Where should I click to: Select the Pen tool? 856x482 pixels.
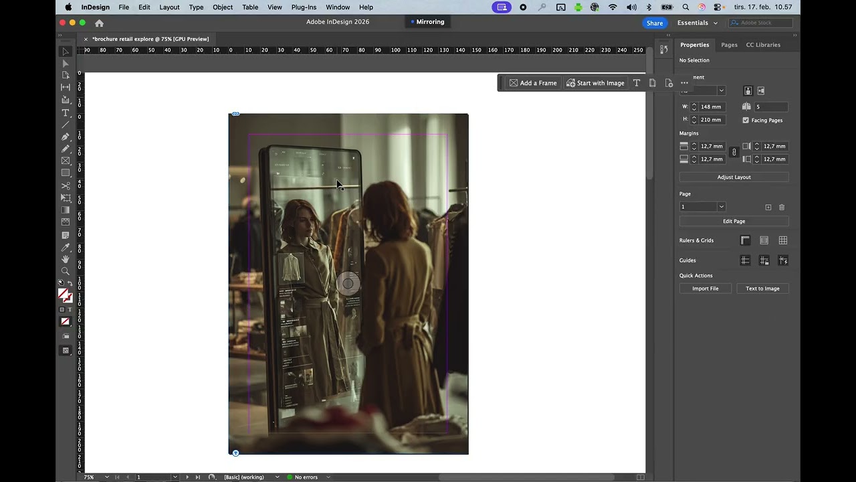click(x=66, y=137)
